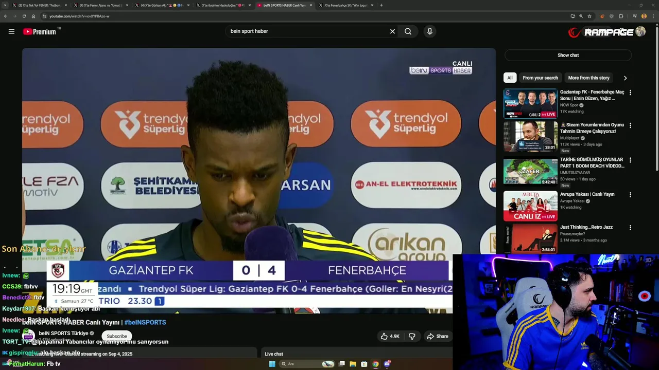Open the Chrome profile avatar
Image resolution: width=659 pixels, height=370 pixels.
pyautogui.click(x=644, y=16)
